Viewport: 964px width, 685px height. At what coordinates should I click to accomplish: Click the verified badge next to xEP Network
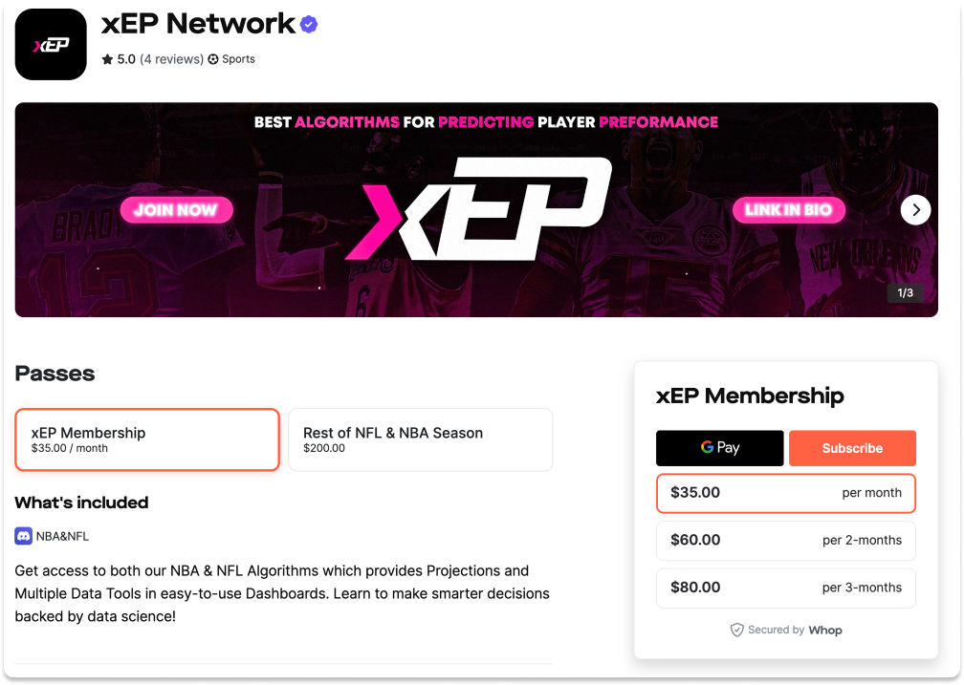tap(307, 24)
